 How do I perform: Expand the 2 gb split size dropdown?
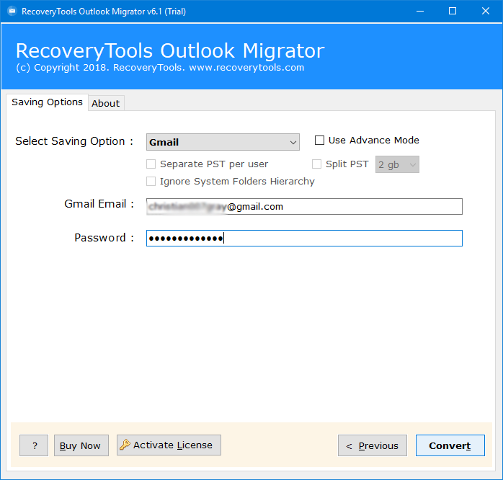click(x=397, y=164)
